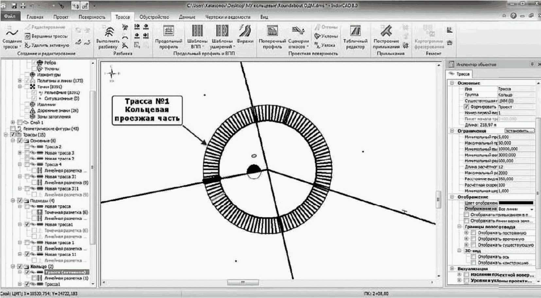Click Построение примыкания icon
The width and height of the screenshot is (541, 298).
tap(386, 32)
